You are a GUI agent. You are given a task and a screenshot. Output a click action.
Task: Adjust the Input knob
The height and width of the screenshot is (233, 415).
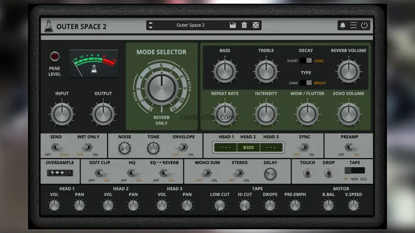click(62, 114)
